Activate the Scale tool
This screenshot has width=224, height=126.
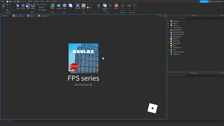tap(28, 6)
